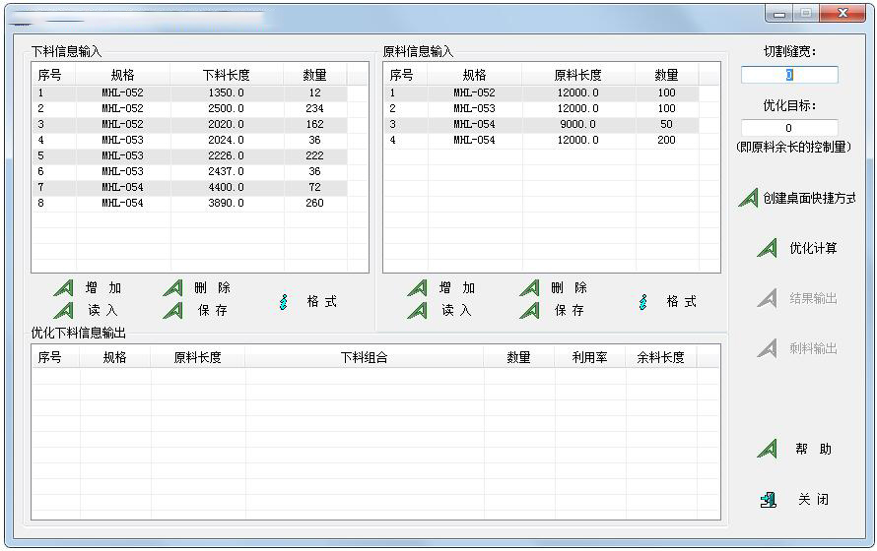Screen dimensions: 877x551
Task: Click the greyed 结果输出 icon
Action: click(x=768, y=298)
